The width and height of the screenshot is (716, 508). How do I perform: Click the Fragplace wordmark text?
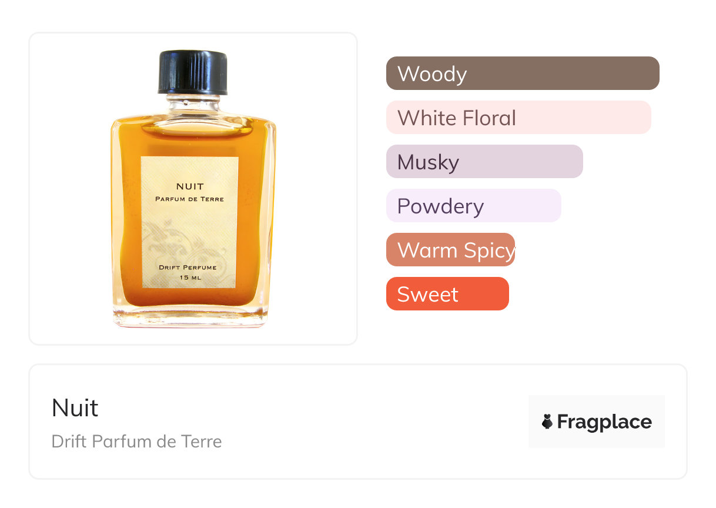coord(604,422)
